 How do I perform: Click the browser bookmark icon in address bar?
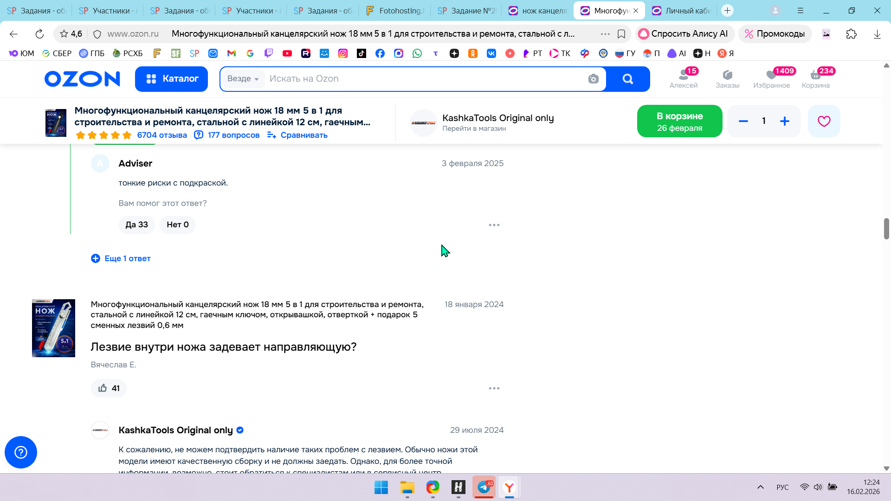[621, 34]
